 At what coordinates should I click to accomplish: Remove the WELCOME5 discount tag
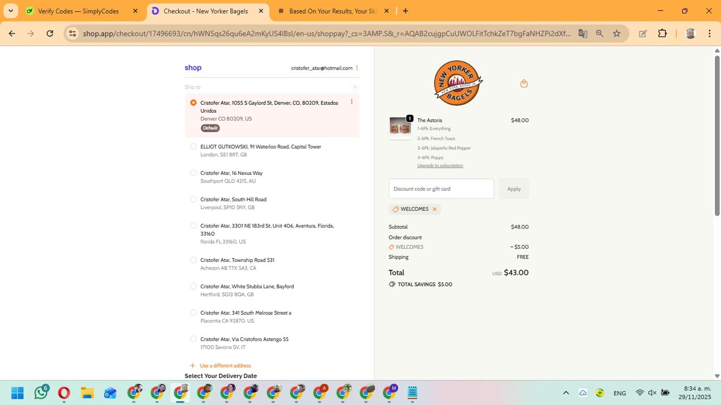(435, 209)
